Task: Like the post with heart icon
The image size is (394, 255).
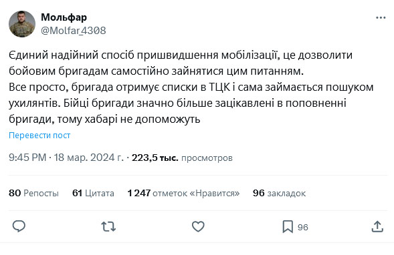Action: pos(198,226)
